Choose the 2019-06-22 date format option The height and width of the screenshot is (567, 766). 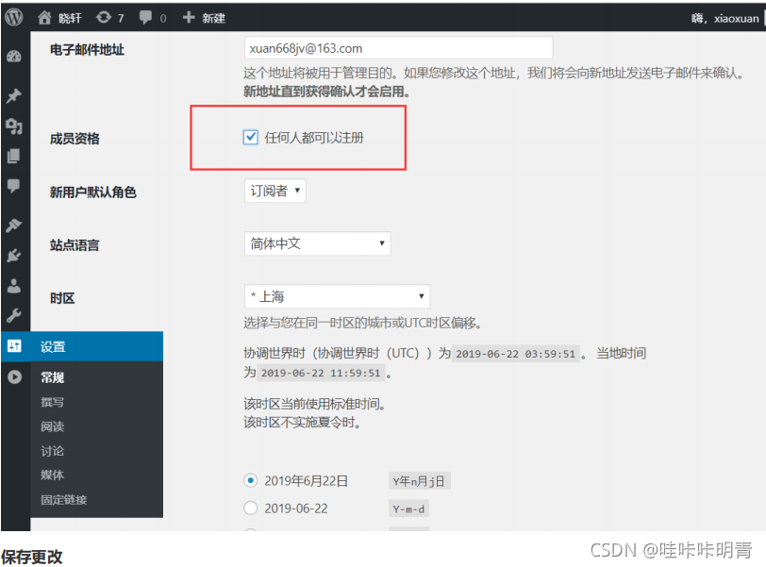(x=250, y=508)
